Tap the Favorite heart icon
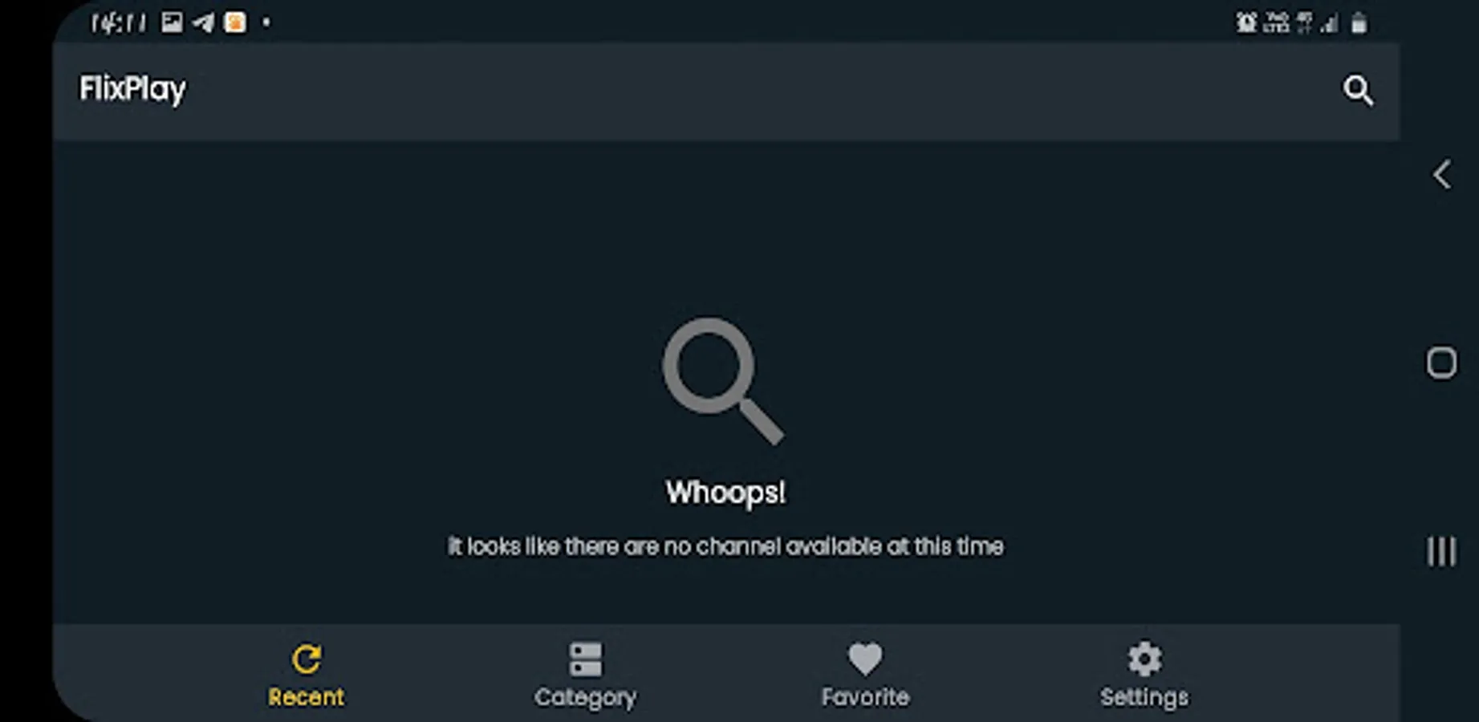The width and height of the screenshot is (1479, 722). pos(865,659)
